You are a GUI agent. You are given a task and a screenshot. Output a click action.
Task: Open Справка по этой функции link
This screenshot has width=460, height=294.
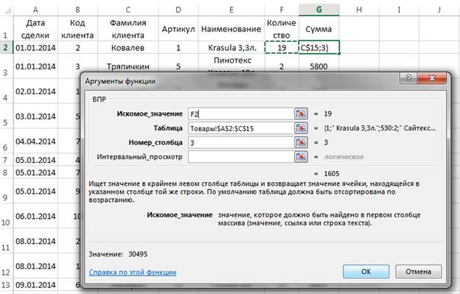pos(132,273)
